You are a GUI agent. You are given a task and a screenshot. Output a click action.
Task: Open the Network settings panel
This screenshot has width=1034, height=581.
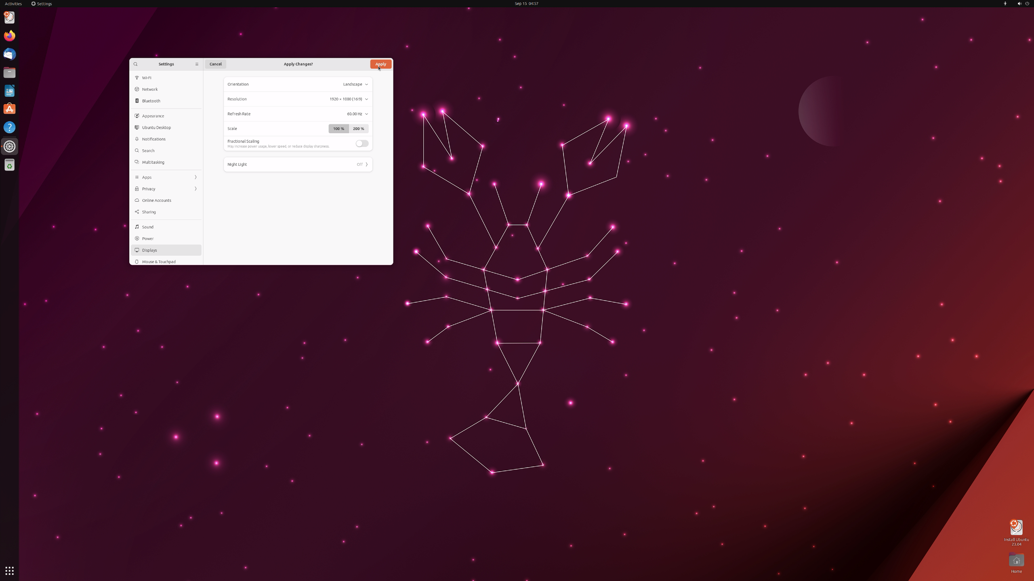pos(166,89)
